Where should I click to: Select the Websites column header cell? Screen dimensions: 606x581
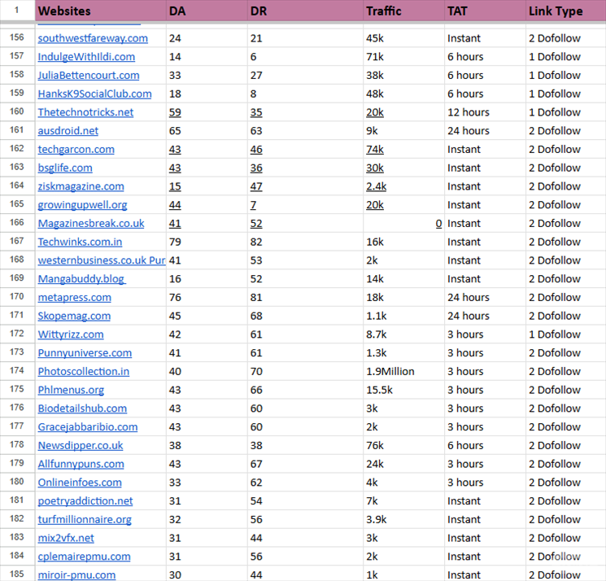click(101, 11)
